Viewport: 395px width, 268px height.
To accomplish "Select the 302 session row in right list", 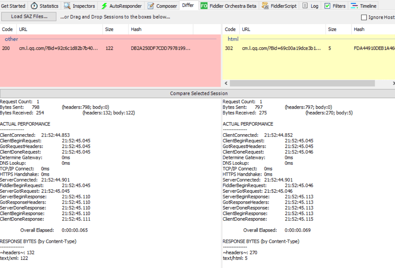I will (309, 48).
